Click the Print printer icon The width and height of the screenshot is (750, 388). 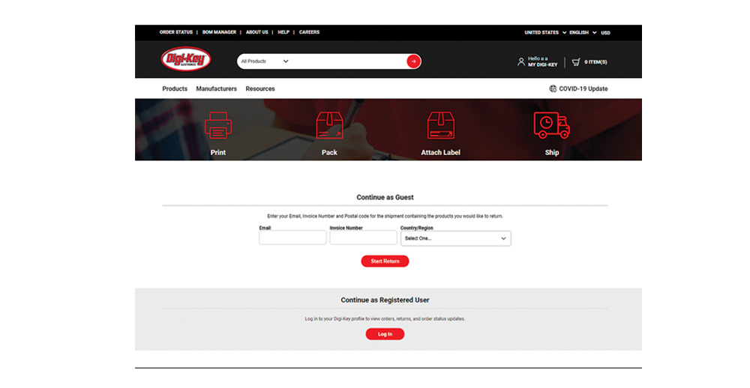click(217, 125)
